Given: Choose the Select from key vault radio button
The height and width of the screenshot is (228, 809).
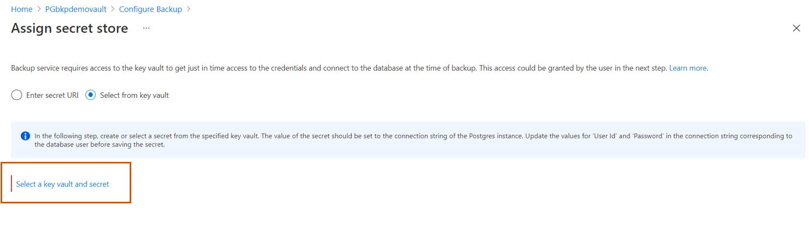Looking at the screenshot, I should pos(91,95).
